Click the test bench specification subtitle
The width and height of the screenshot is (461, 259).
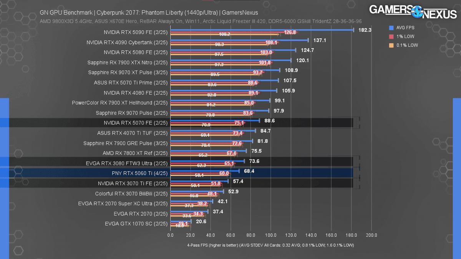tap(201, 21)
